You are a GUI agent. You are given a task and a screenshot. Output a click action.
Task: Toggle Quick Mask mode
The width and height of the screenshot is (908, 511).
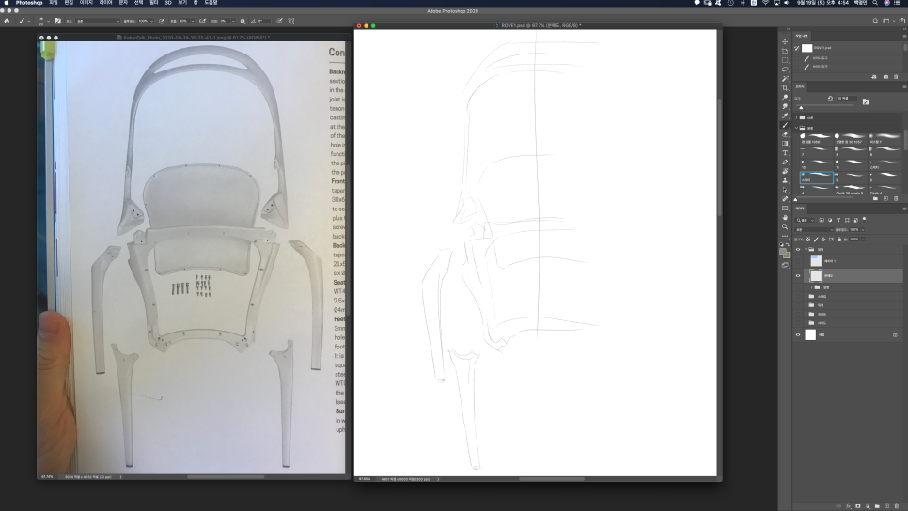(785, 265)
